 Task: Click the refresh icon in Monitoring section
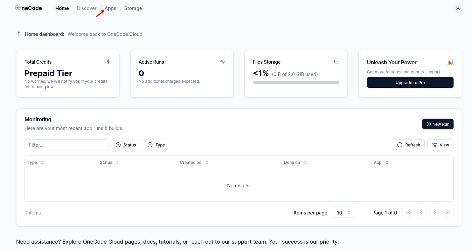tap(399, 145)
